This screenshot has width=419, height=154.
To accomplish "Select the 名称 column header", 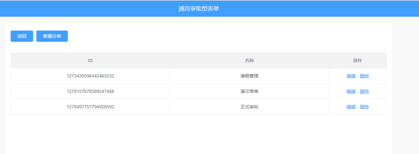I will pyautogui.click(x=249, y=61).
